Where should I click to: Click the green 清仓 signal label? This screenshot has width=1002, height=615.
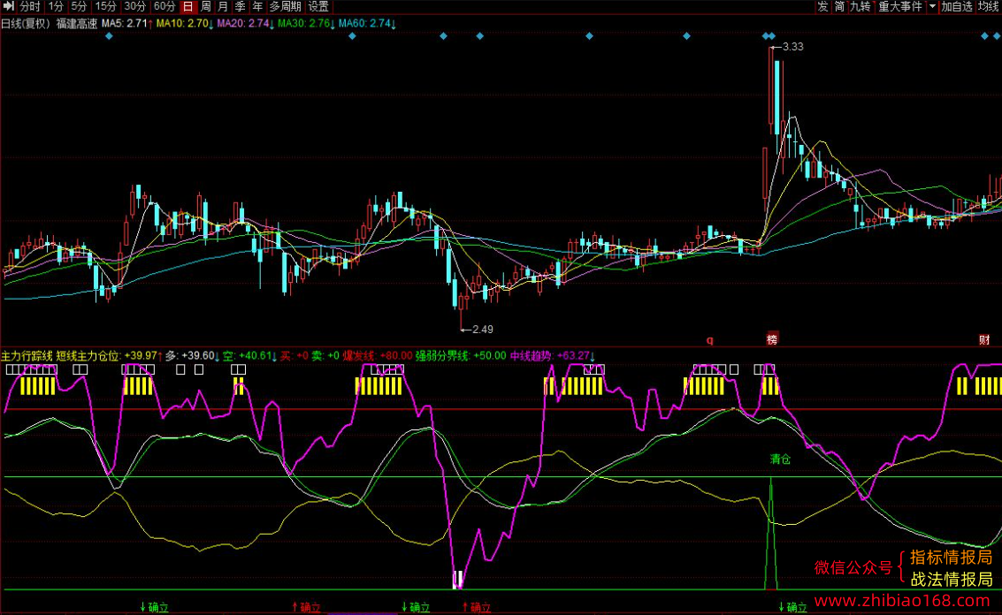[780, 459]
